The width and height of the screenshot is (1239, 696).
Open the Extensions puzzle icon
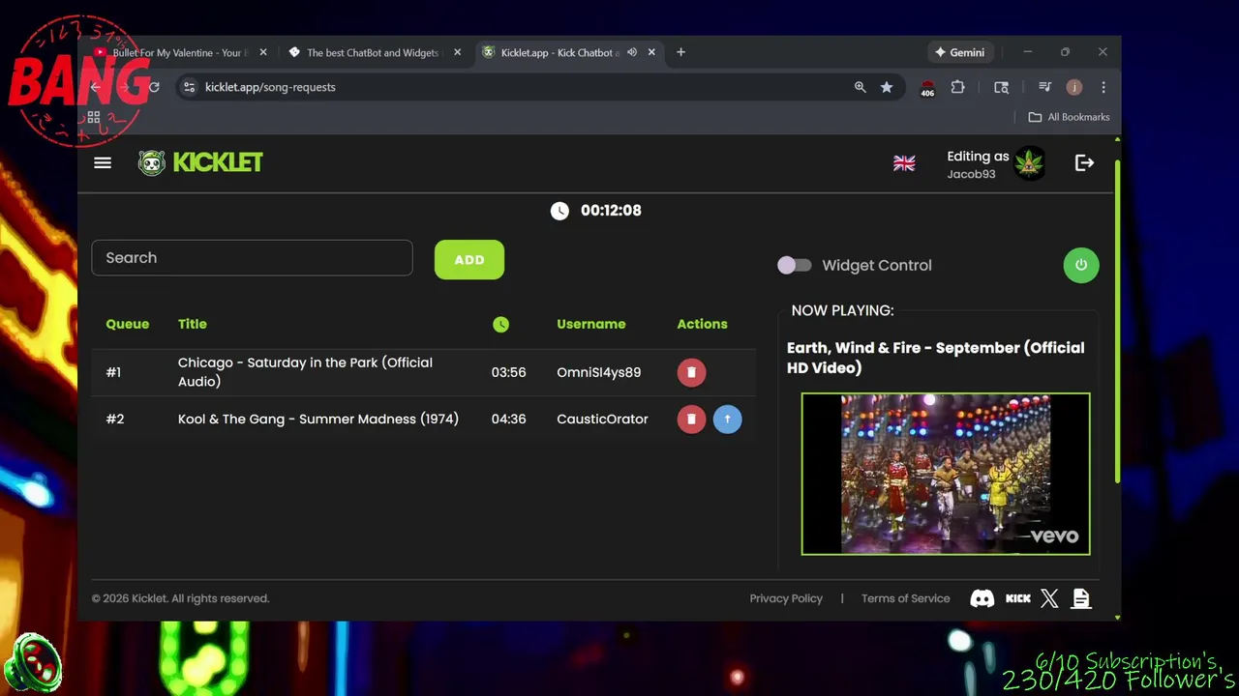(x=957, y=87)
